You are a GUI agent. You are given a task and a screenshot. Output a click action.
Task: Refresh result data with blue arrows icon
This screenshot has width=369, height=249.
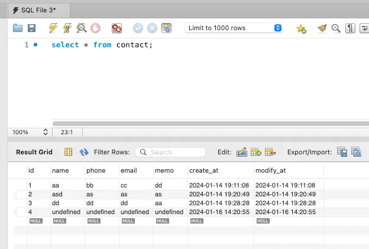click(x=84, y=152)
